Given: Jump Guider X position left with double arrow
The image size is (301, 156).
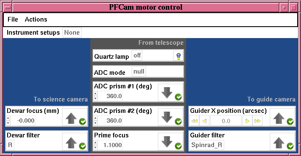Looking at the screenshot, I should coord(194,121).
